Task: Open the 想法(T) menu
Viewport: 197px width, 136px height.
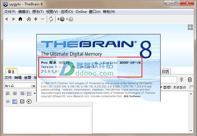Action: (38, 12)
